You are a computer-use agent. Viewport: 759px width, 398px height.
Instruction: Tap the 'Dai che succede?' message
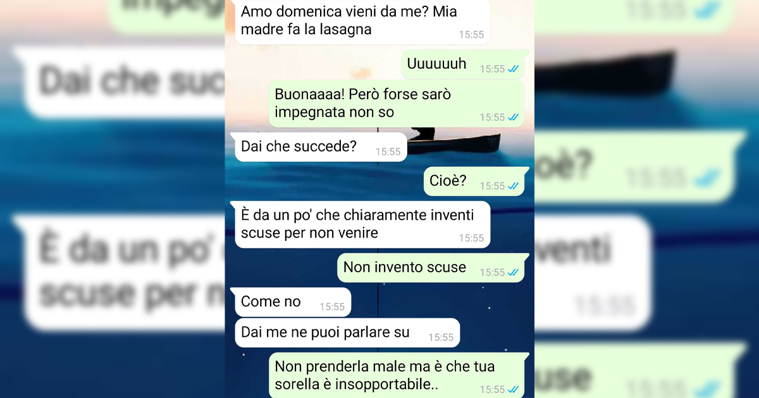click(319, 147)
